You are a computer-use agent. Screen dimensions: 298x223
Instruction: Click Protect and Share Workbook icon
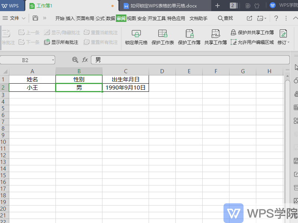(233, 32)
